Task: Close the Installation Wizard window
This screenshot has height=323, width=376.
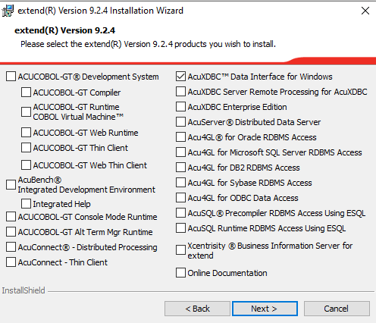Action: pyautogui.click(x=365, y=11)
